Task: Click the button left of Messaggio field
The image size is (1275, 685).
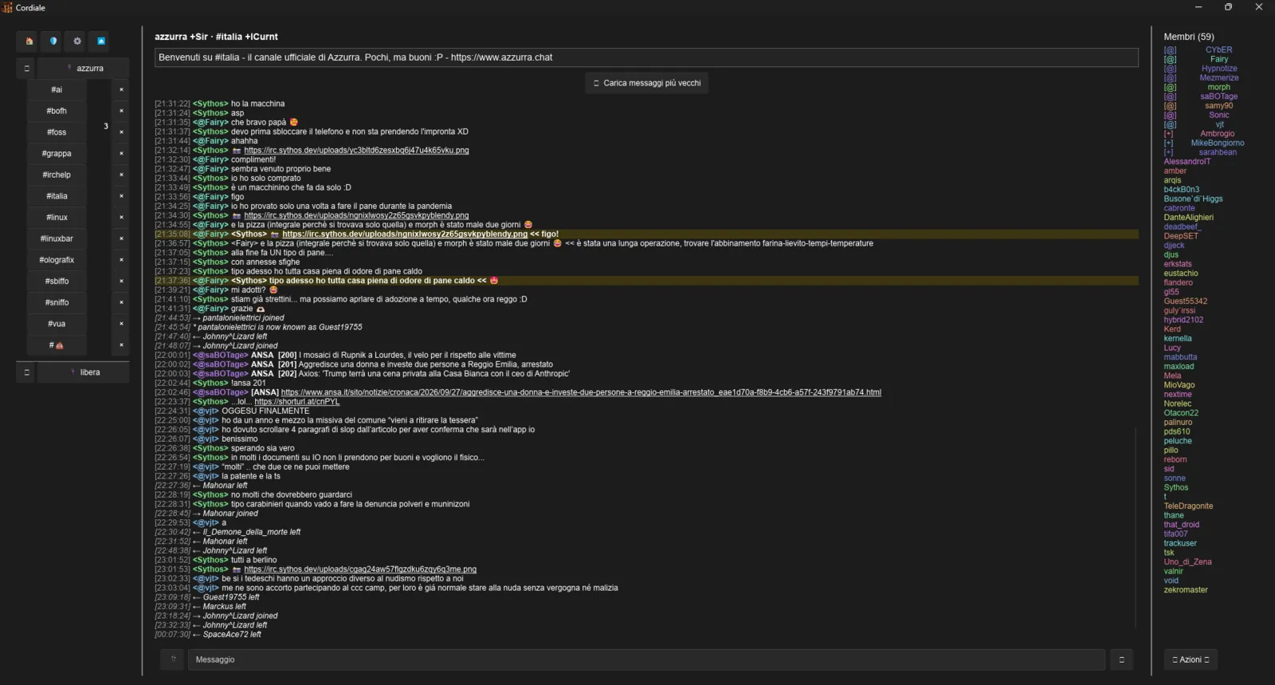Action: (x=172, y=659)
